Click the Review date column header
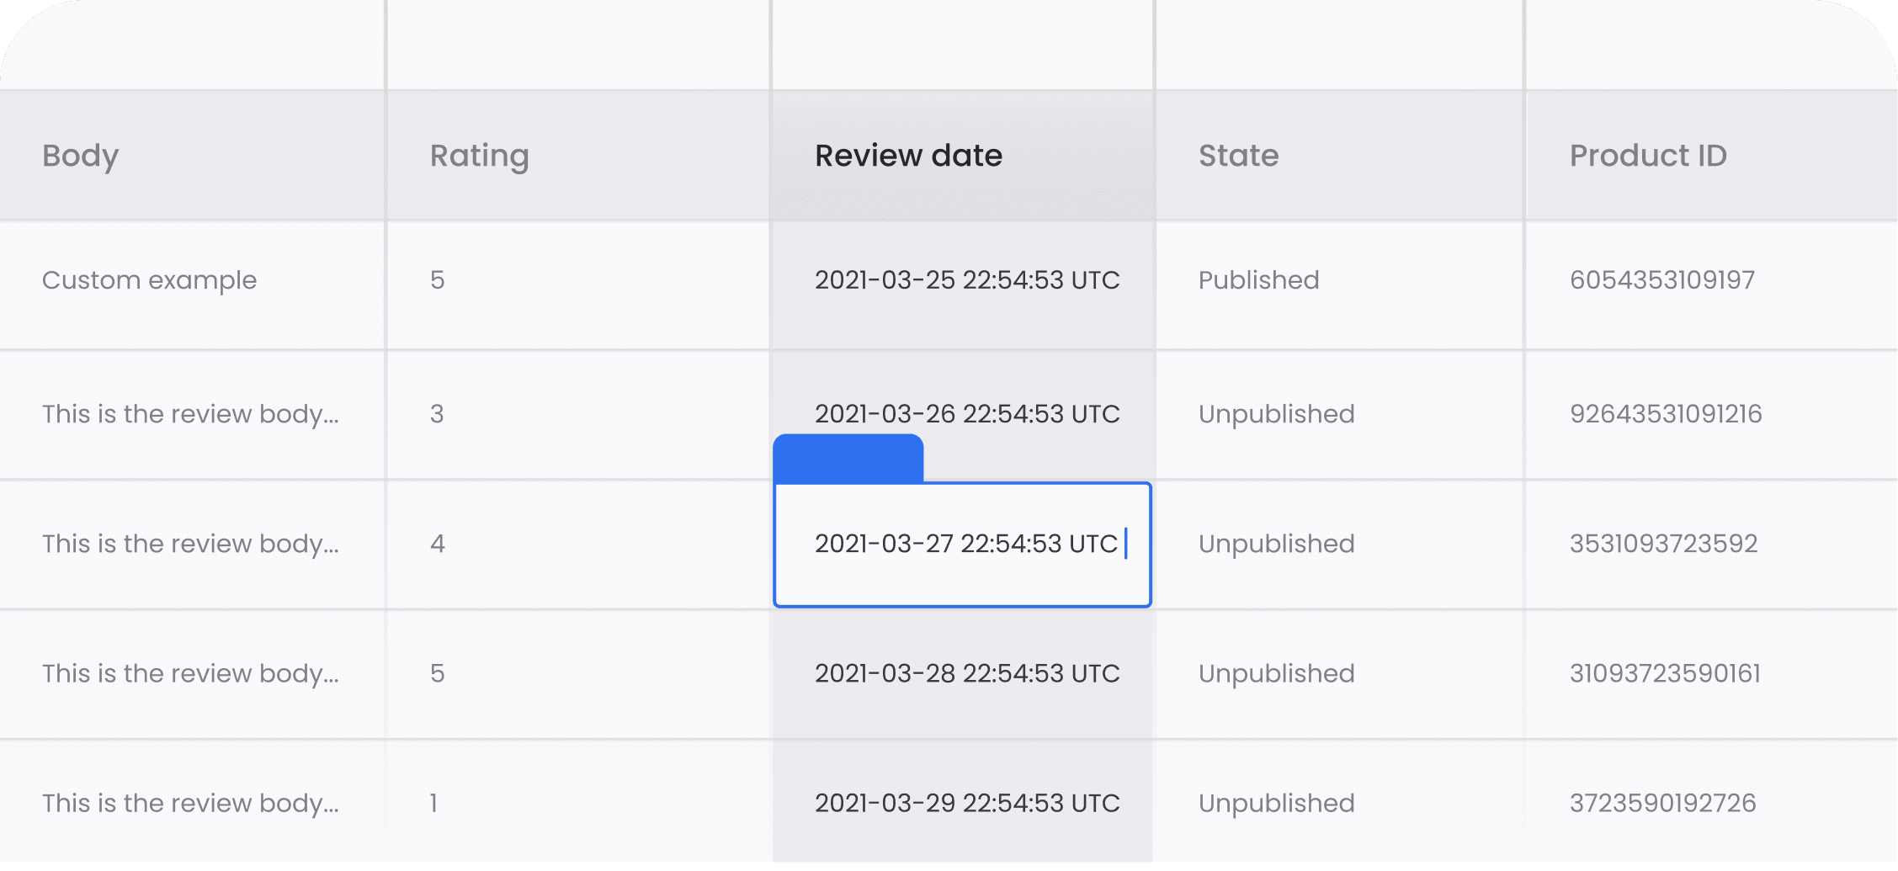1898x871 pixels. pyautogui.click(x=963, y=156)
